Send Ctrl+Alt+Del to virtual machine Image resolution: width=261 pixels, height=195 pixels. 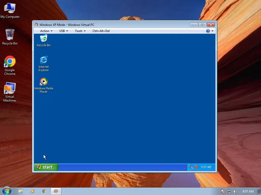point(101,31)
